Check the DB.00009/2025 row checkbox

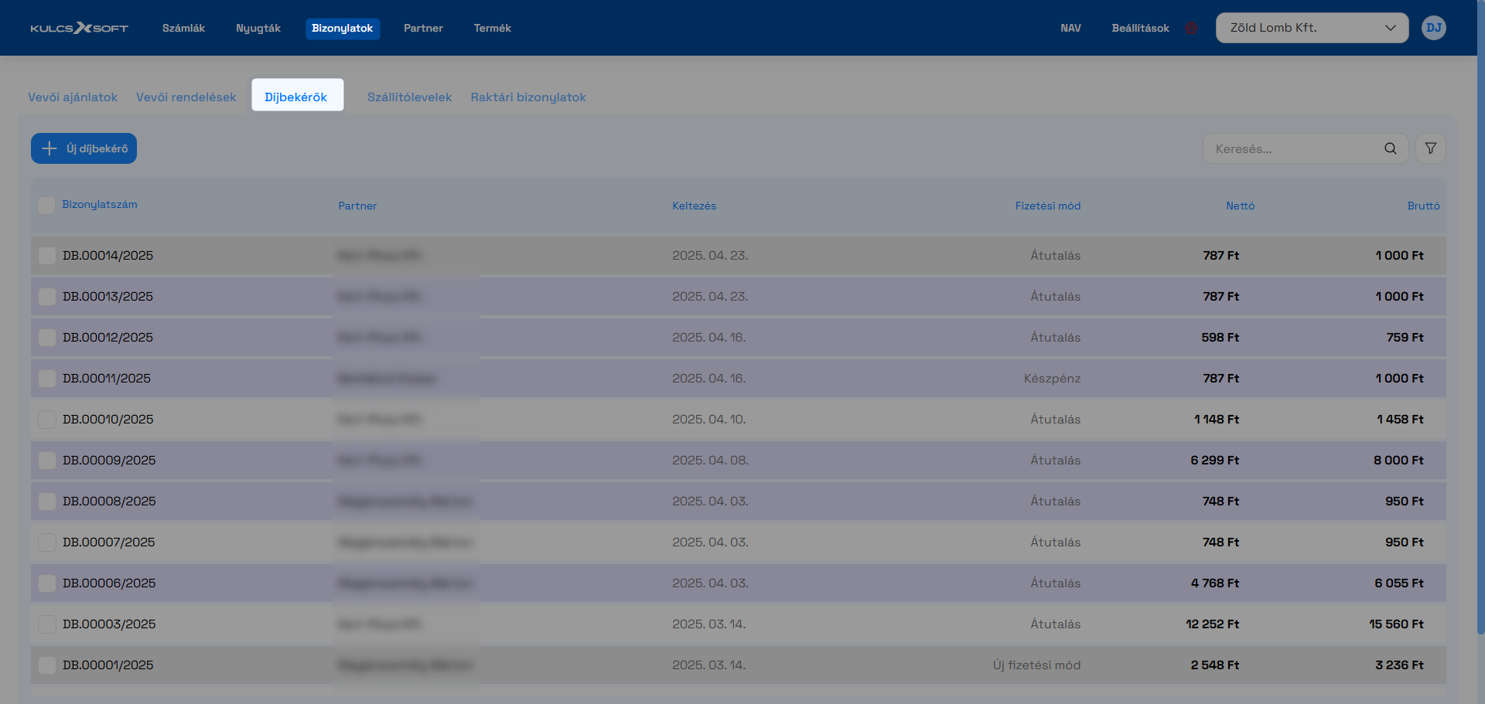click(x=46, y=461)
